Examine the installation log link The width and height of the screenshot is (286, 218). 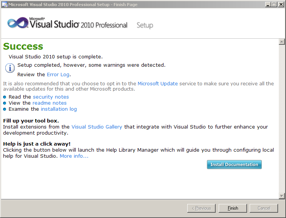pyautogui.click(x=59, y=109)
